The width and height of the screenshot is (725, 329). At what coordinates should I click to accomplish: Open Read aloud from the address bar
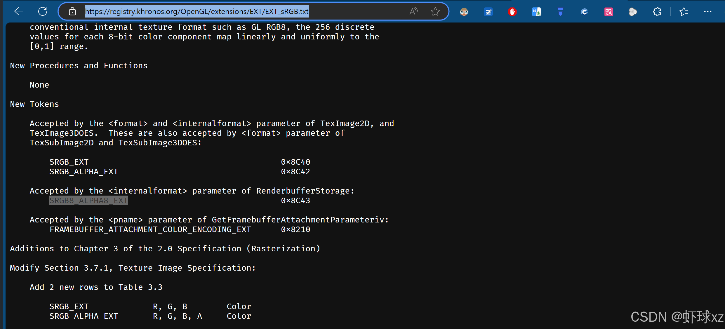(x=413, y=11)
